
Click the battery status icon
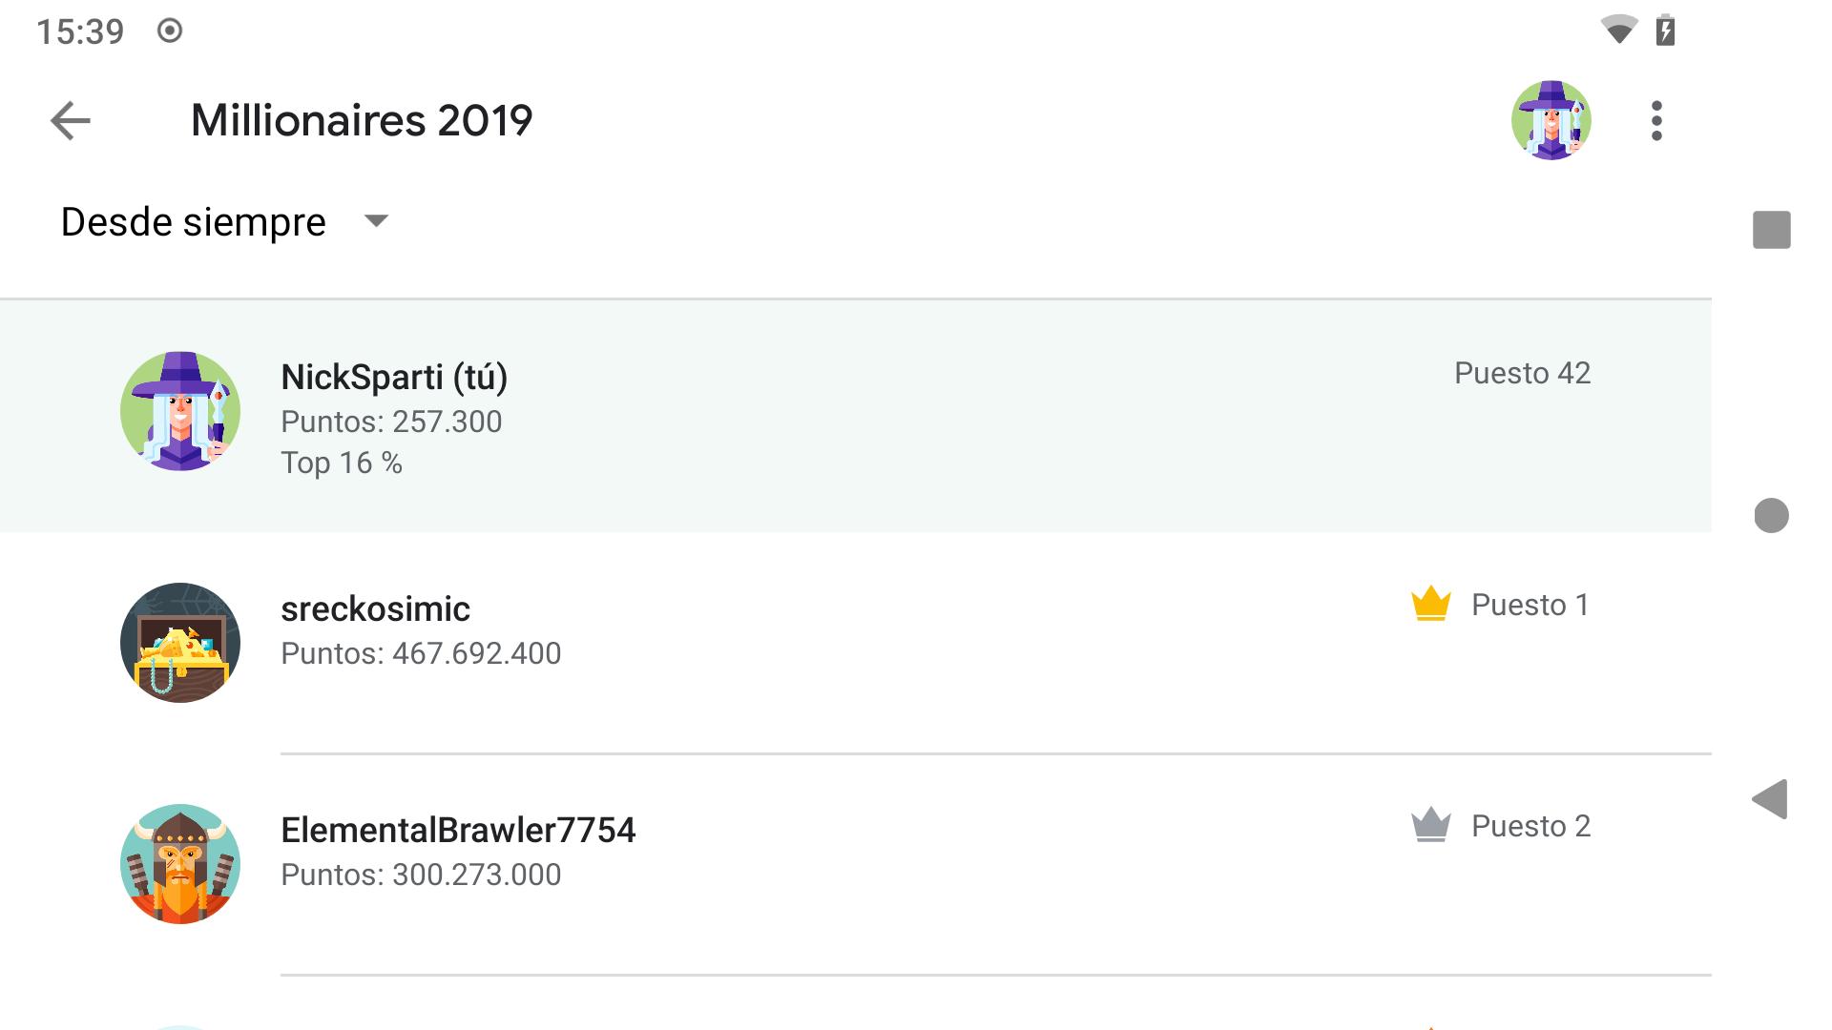pos(1665,31)
